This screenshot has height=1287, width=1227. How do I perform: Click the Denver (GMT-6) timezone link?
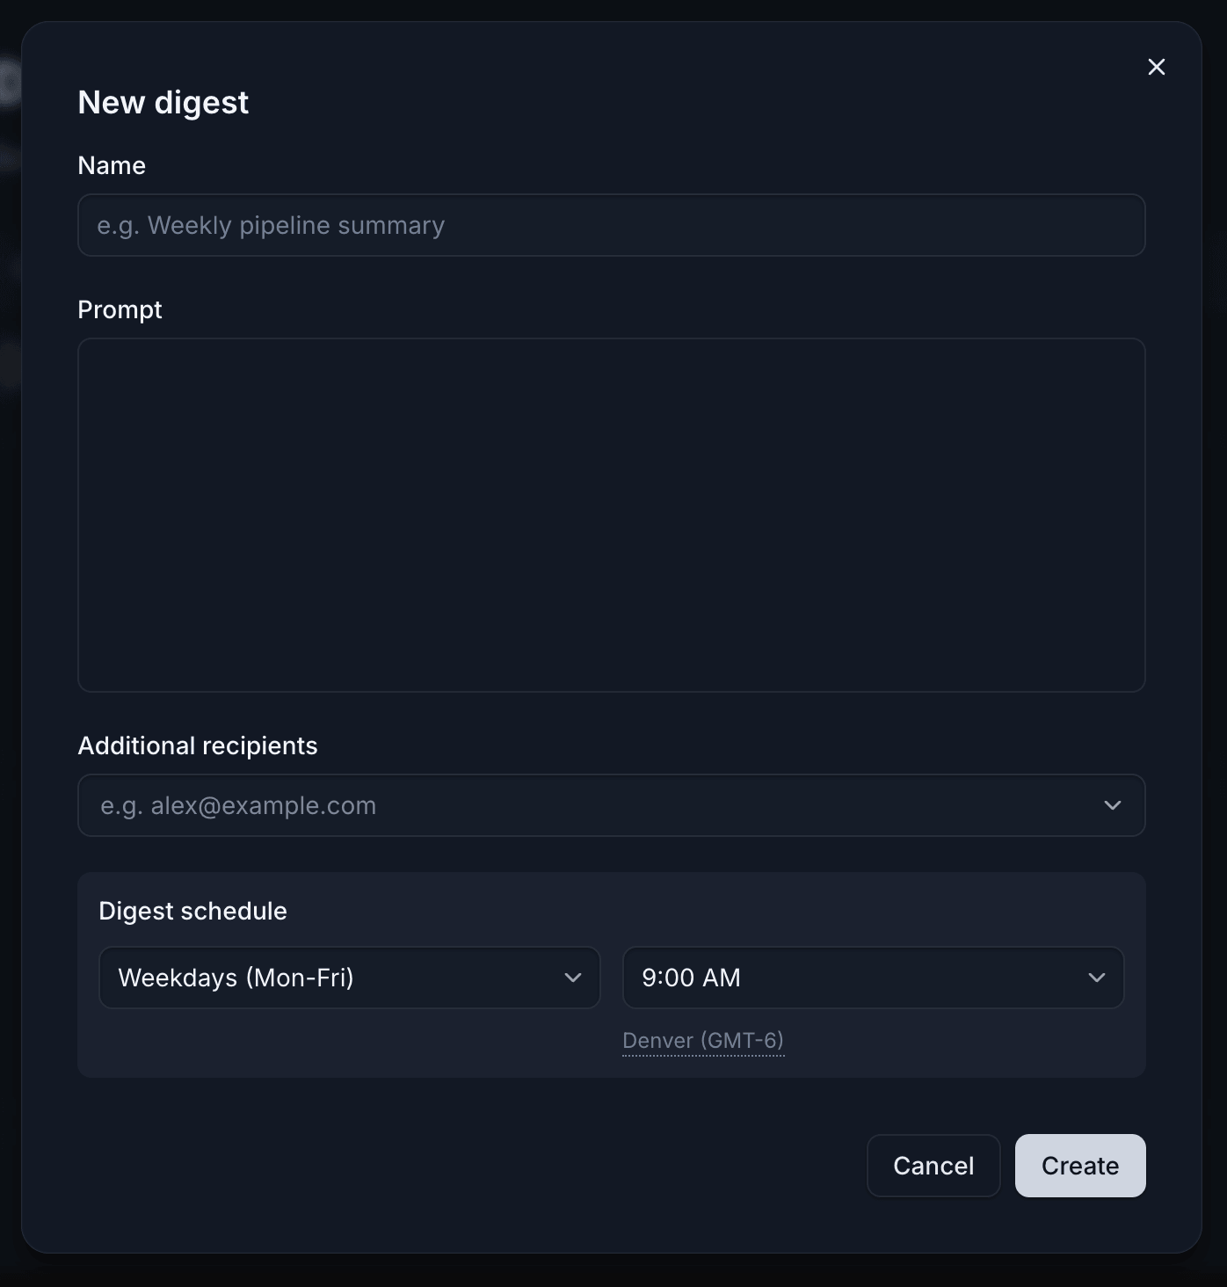pyautogui.click(x=703, y=1041)
